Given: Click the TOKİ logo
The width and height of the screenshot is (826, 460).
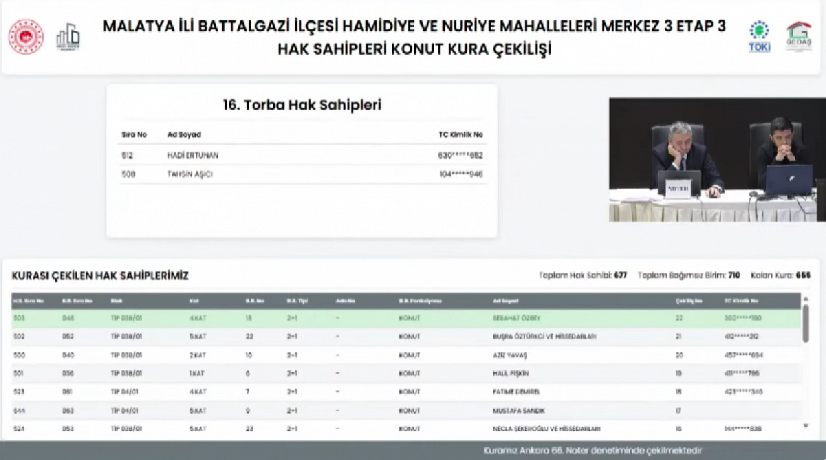Looking at the screenshot, I should pyautogui.click(x=759, y=36).
